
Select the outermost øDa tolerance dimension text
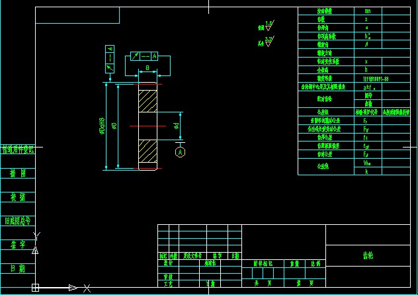[x=102, y=126]
